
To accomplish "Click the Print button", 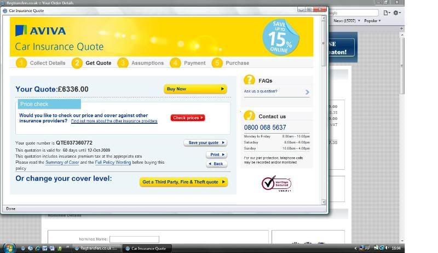I will coord(217,155).
